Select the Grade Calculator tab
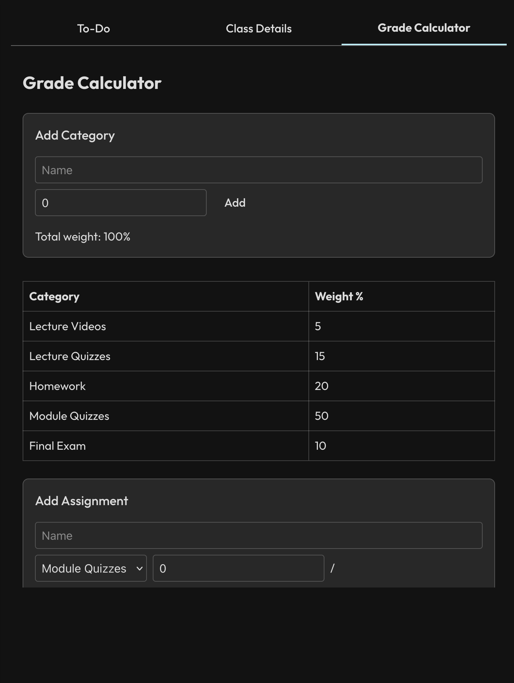This screenshot has width=514, height=683. coord(424,28)
